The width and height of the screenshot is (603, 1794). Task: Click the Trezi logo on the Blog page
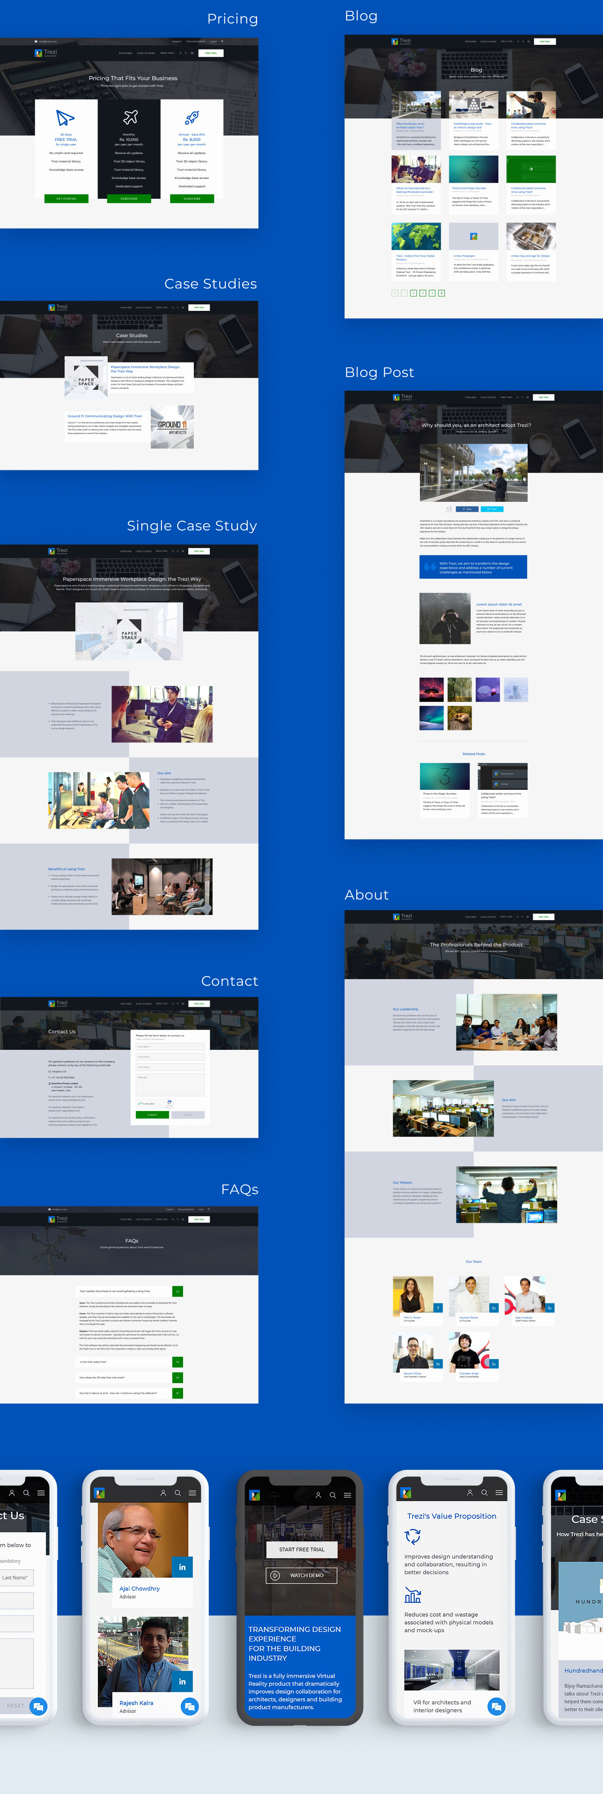(x=401, y=42)
